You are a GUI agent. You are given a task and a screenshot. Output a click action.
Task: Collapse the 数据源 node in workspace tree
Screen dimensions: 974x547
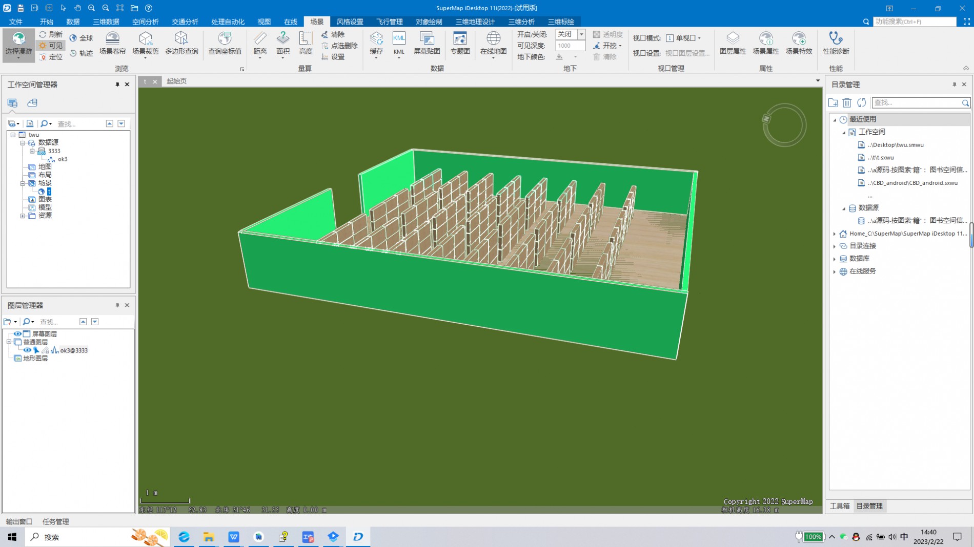click(x=23, y=143)
